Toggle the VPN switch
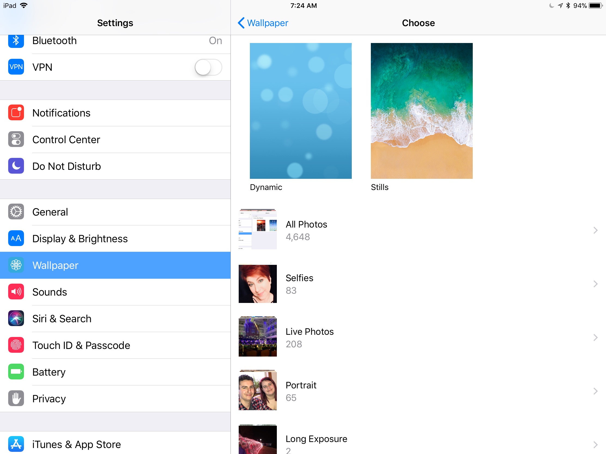Screen dimensions: 606x454 point(208,67)
